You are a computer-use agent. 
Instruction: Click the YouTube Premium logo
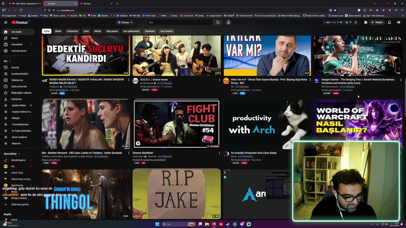20,22
